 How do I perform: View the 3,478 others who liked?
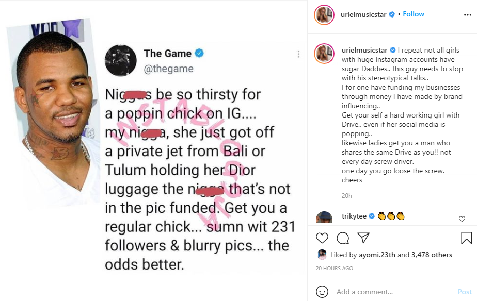point(432,255)
